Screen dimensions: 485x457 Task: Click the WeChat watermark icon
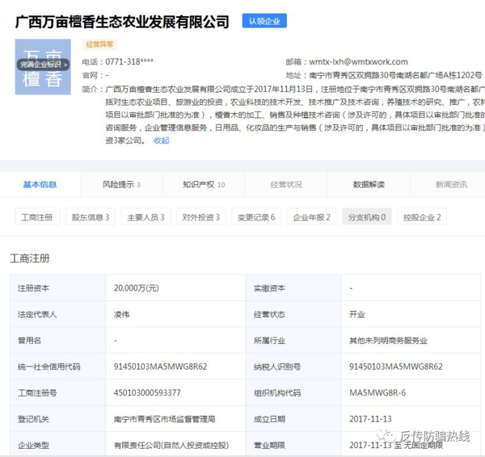[x=378, y=436]
